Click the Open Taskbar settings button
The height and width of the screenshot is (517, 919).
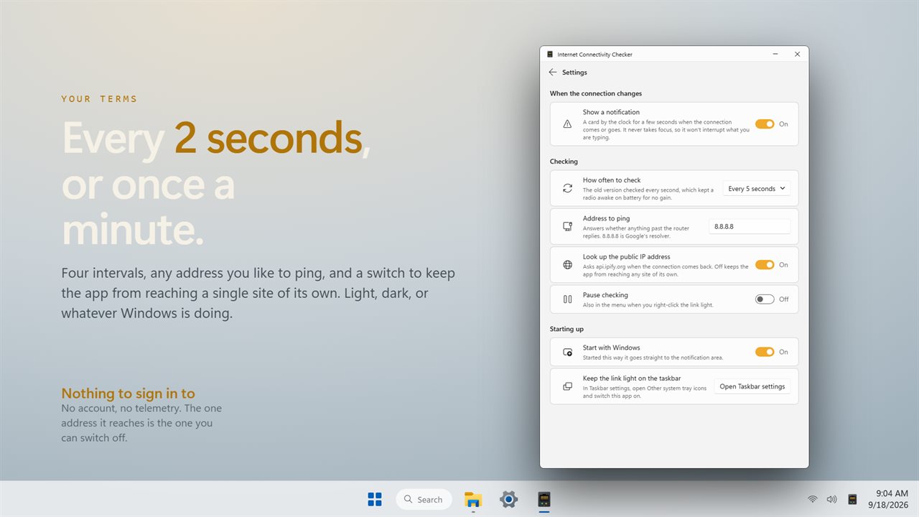click(752, 386)
